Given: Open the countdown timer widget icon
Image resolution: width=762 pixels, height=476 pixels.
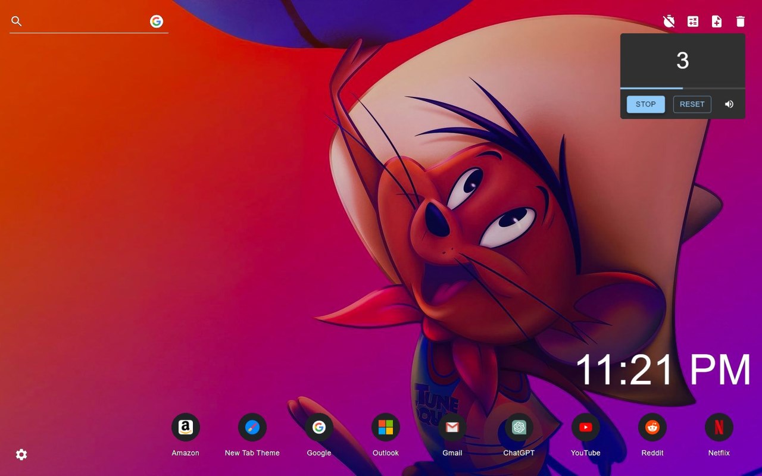Looking at the screenshot, I should click(x=669, y=21).
